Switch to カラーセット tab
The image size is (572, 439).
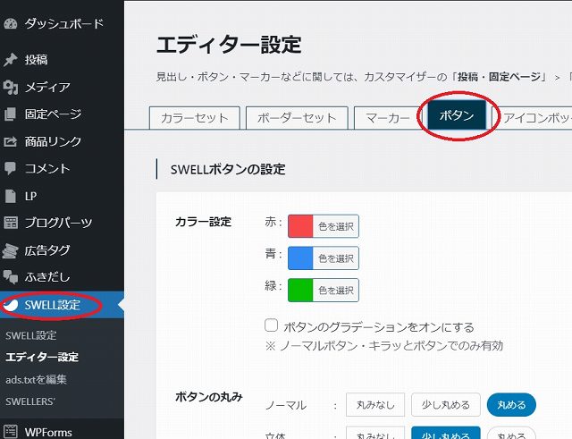(195, 118)
